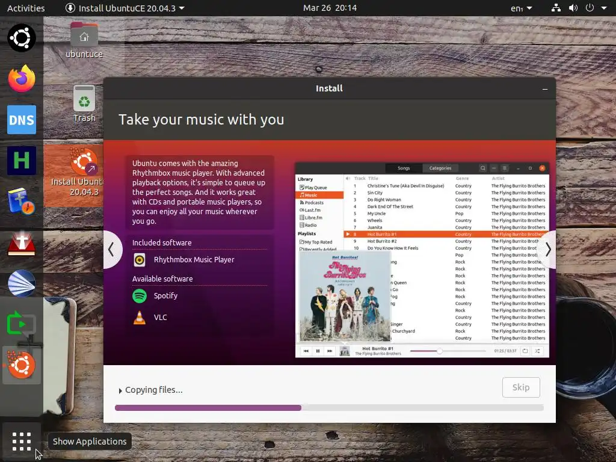Open the system menu arrow in top bar

pos(604,8)
